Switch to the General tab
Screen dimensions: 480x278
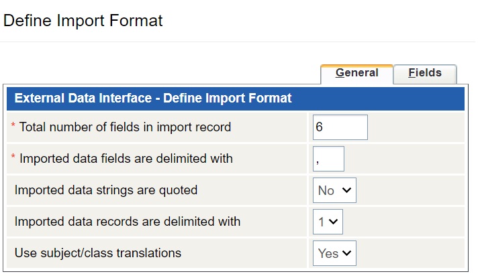[356, 73]
